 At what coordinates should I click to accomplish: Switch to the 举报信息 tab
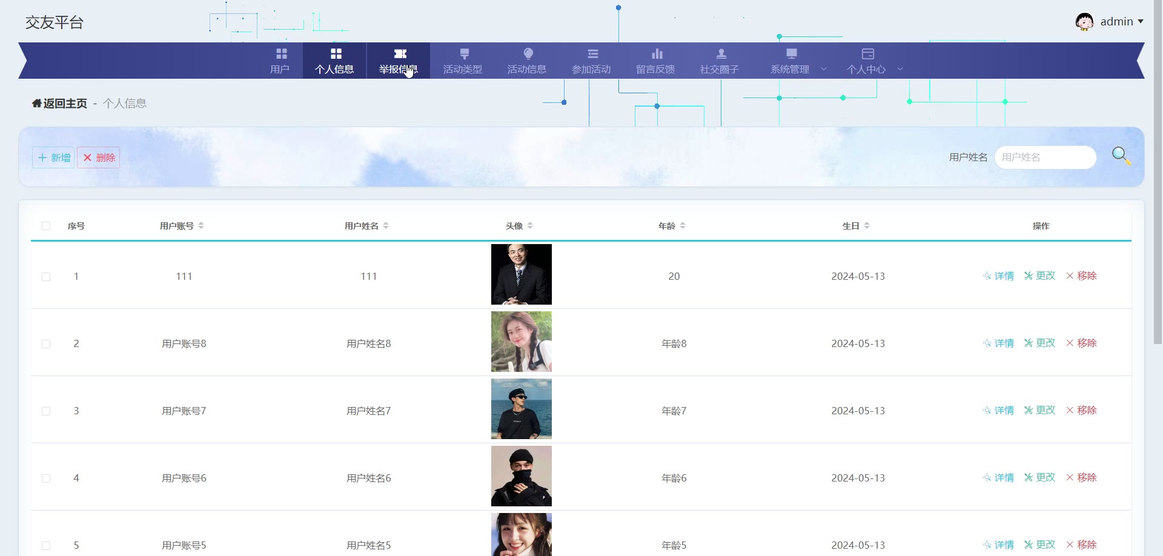tap(398, 61)
